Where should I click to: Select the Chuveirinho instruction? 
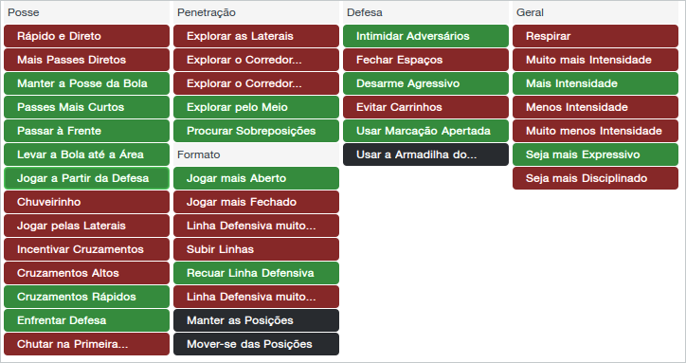(86, 202)
